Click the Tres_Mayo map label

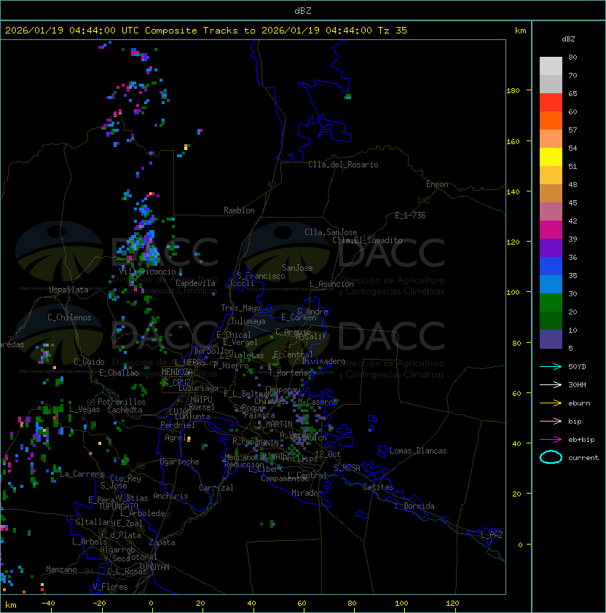coord(240,308)
